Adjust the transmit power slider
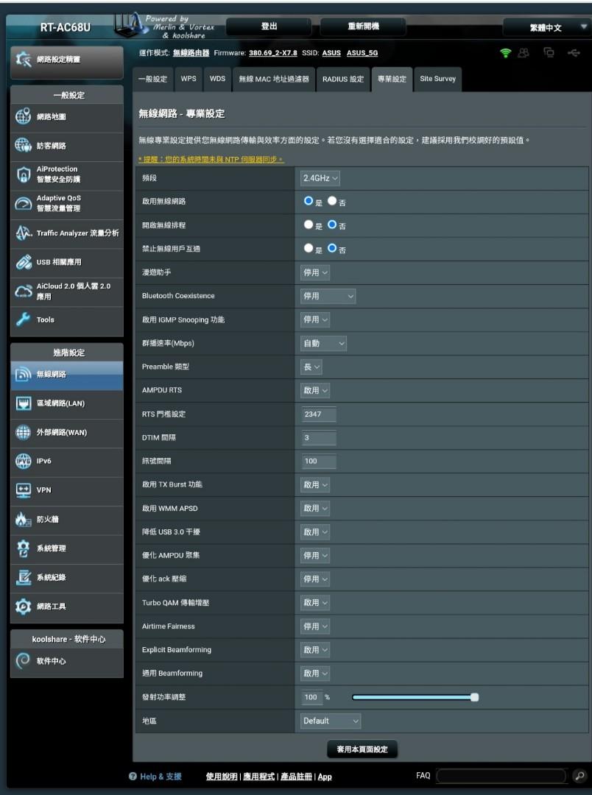This screenshot has width=592, height=795. (x=475, y=695)
